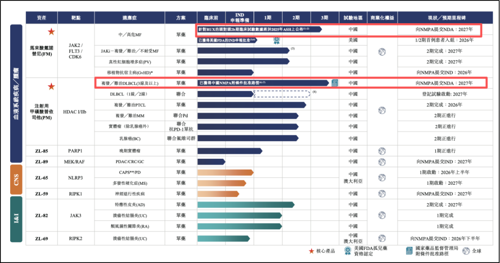
Task: Click the globe icon in the ZL-85 row
Action: (x=382, y=151)
